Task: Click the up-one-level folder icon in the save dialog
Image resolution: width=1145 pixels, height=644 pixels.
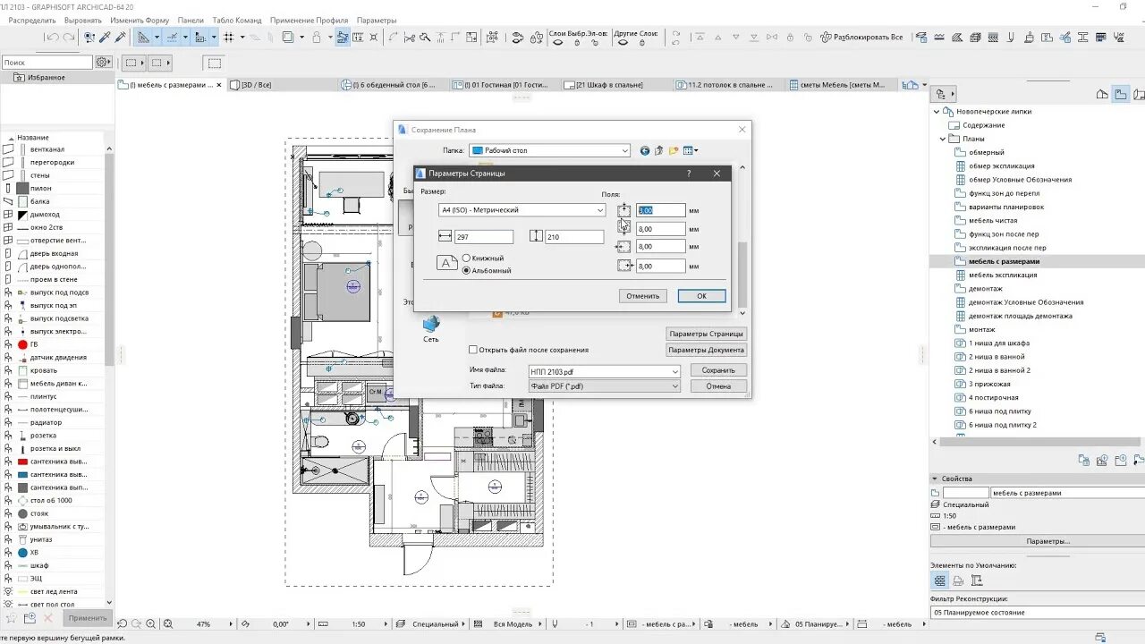Action: 659,151
